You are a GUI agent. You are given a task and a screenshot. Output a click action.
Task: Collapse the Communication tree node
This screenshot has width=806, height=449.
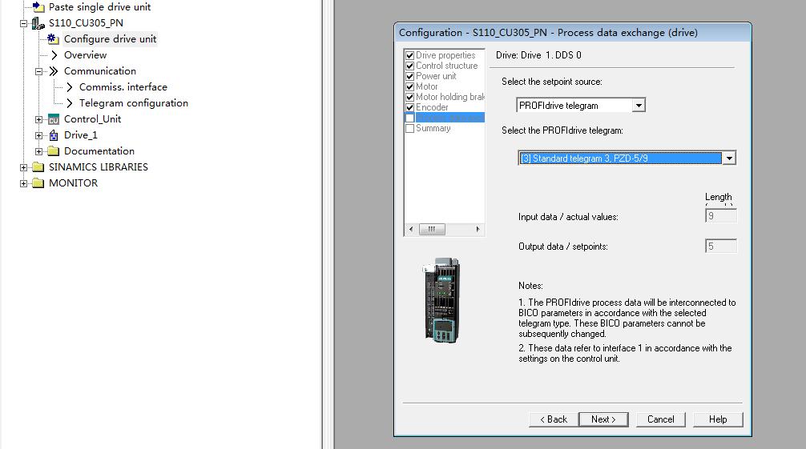click(38, 71)
